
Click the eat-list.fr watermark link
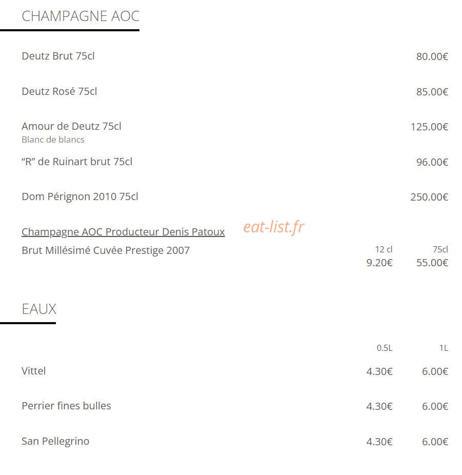[x=274, y=227]
